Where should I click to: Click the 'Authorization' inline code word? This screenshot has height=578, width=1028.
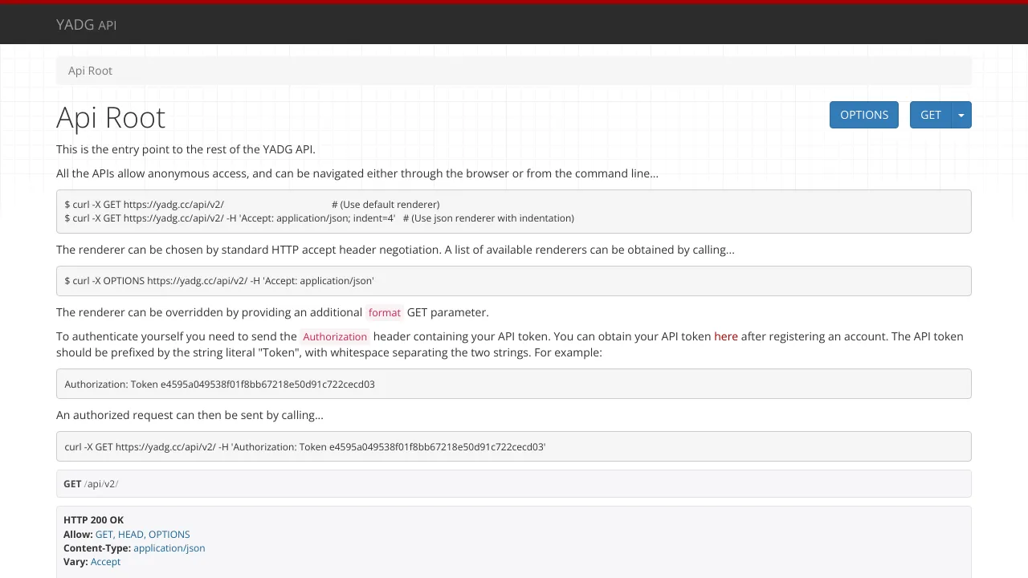point(335,336)
